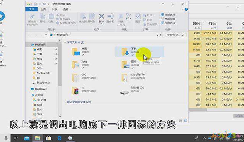Open Task View on the taskbar
The image size is (244, 142).
pyautogui.click(x=16, y=138)
